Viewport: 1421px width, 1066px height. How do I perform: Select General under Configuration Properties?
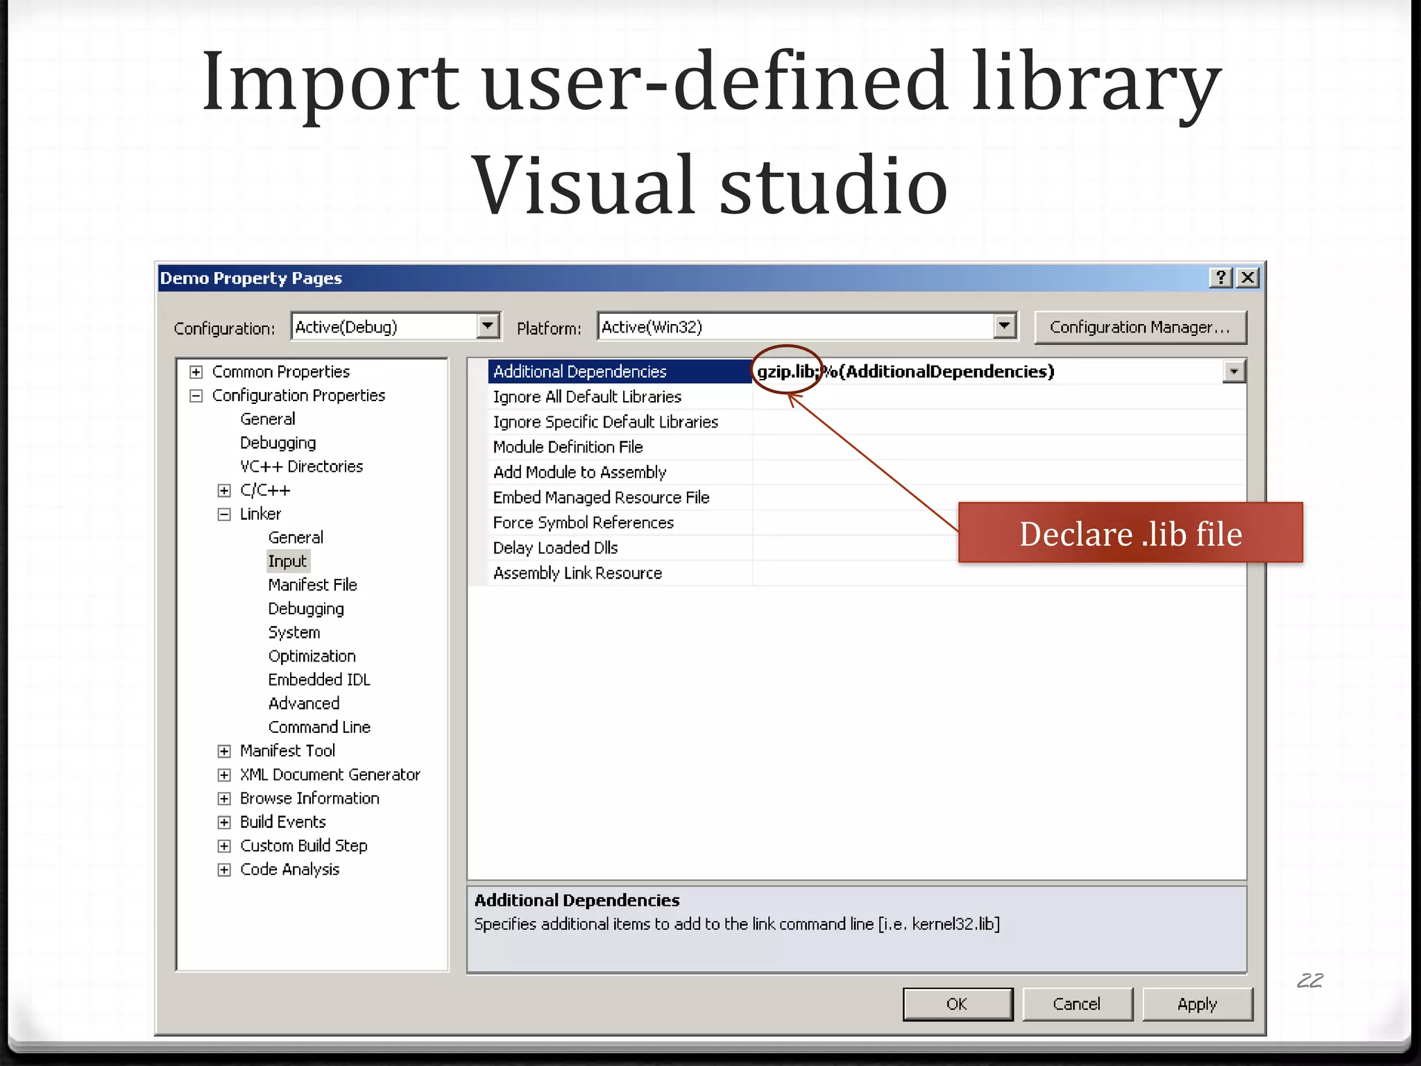tap(268, 419)
